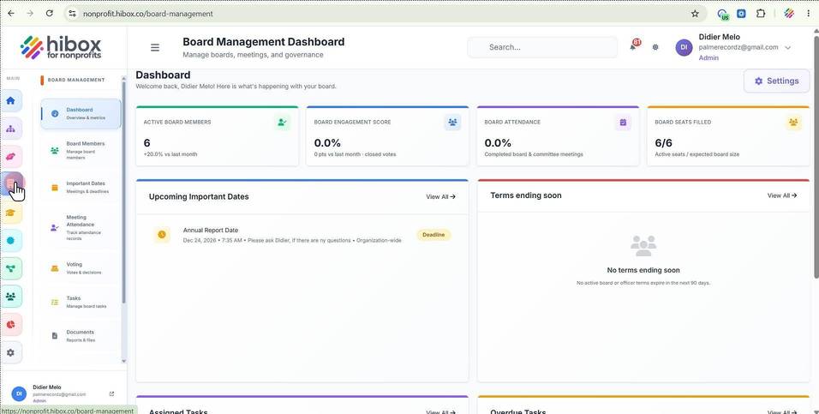
Task: Click the external link icon beside Didier Melo
Action: click(111, 394)
